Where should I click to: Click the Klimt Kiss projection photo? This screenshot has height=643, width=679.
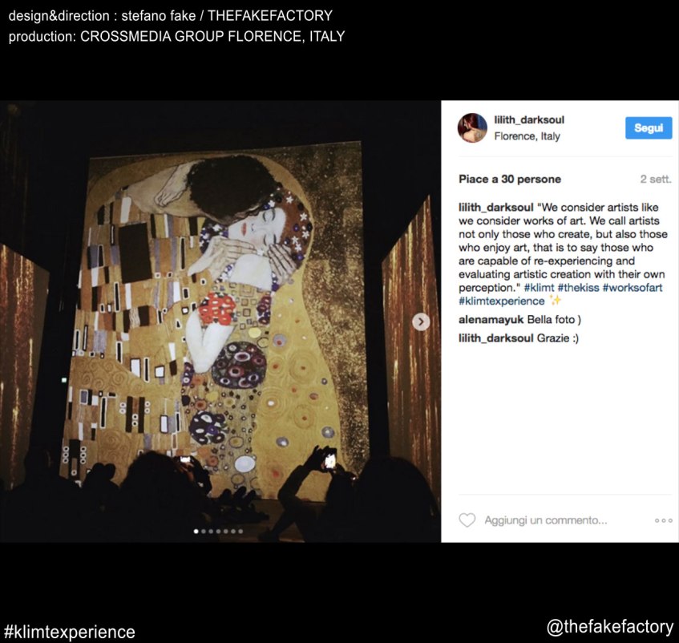(220, 321)
